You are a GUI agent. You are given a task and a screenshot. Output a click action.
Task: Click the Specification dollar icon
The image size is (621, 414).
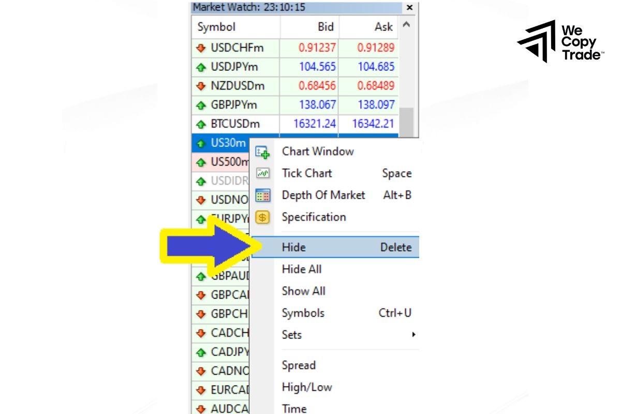point(262,217)
